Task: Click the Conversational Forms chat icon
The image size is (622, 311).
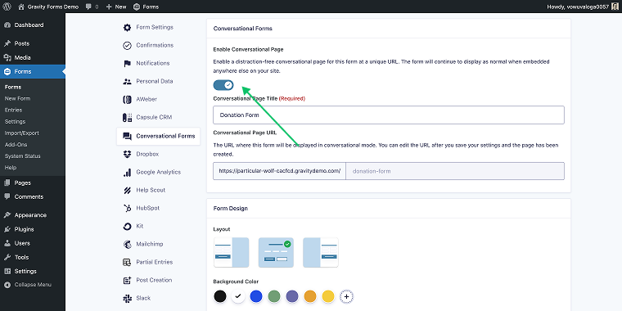Action: [x=127, y=136]
